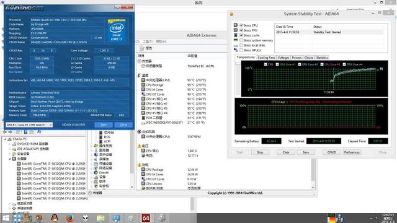Click the DirectX icon in AIDA64 tree
The image size is (397, 223).
[96, 173]
